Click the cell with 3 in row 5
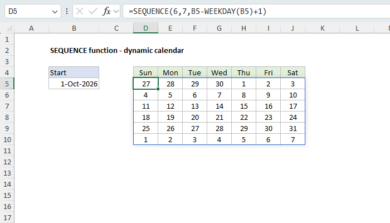The width and height of the screenshot is (390, 223). 292,84
